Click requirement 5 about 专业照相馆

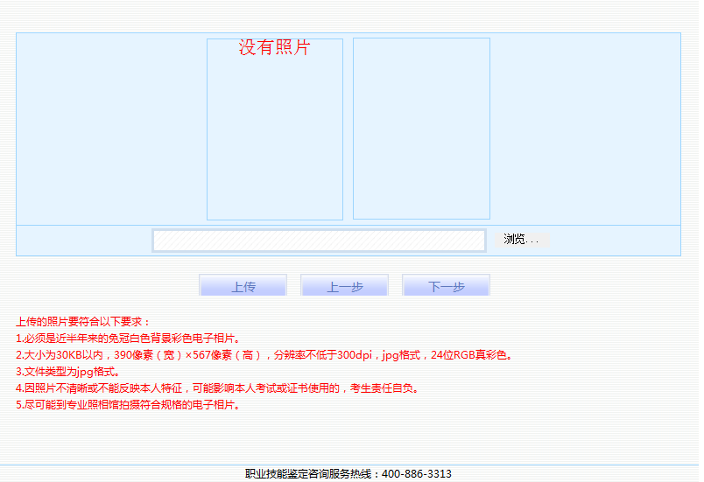pyautogui.click(x=128, y=405)
